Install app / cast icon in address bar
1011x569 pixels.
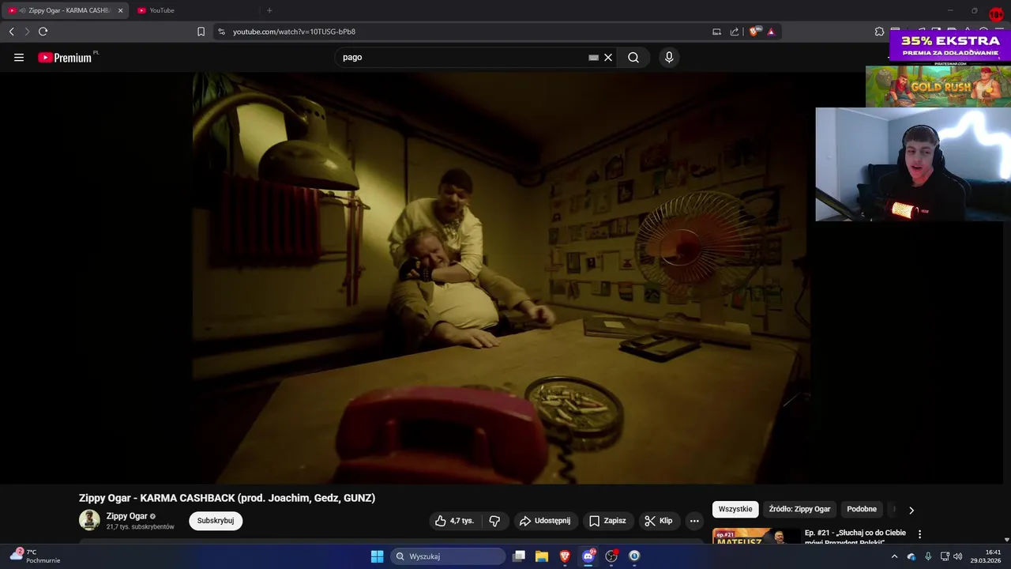[x=716, y=32]
